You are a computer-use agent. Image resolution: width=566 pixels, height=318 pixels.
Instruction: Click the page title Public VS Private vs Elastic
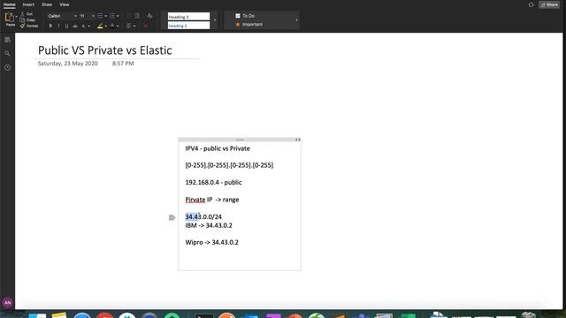(104, 50)
